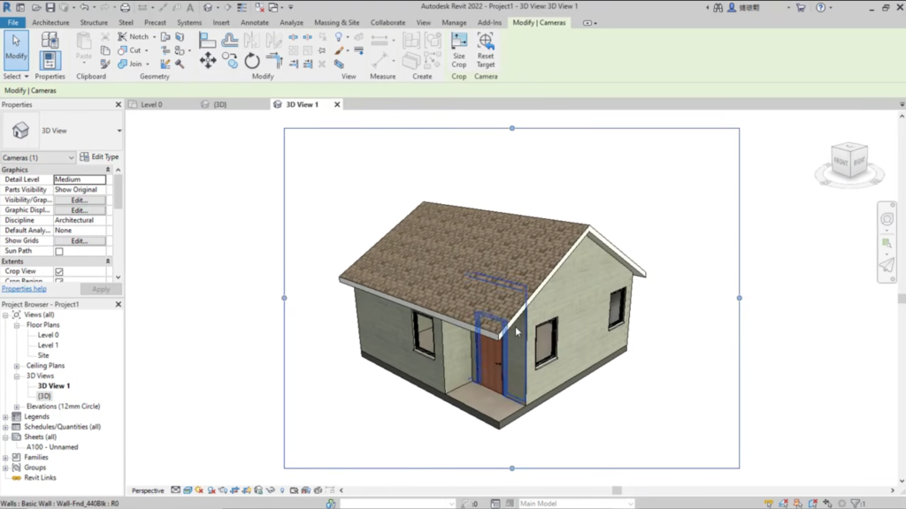
Task: Toggle the Sun Path checkbox
Action: (59, 251)
